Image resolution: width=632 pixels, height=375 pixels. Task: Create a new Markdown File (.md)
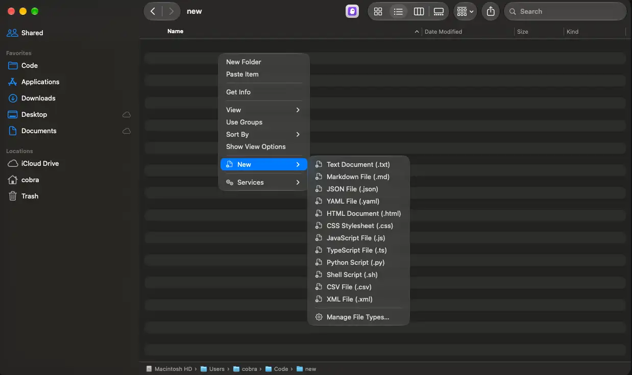click(x=358, y=177)
